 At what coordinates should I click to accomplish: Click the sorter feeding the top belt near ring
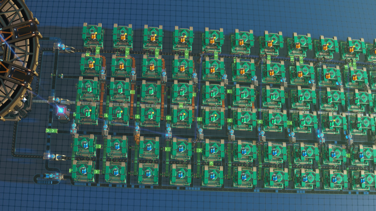(x=59, y=47)
